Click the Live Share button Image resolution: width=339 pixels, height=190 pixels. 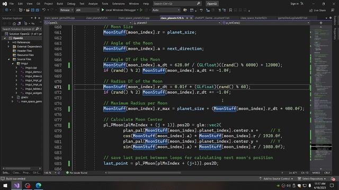click(x=317, y=11)
